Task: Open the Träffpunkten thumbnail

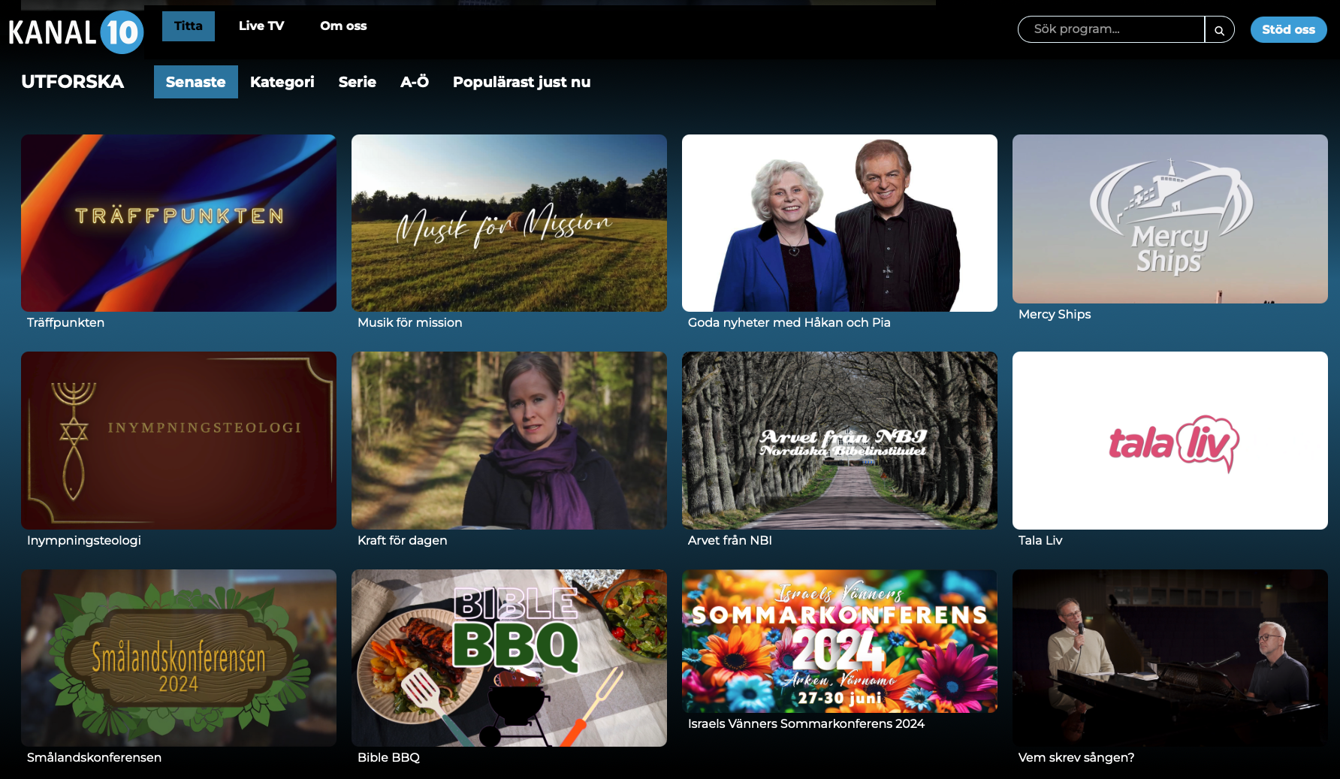Action: coord(179,222)
